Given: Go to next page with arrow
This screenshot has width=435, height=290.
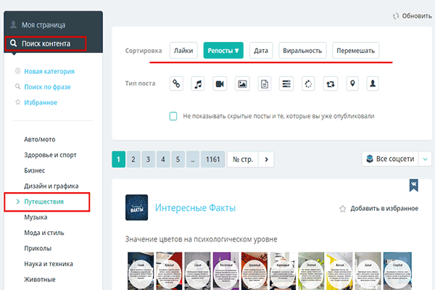Looking at the screenshot, I should 267,159.
